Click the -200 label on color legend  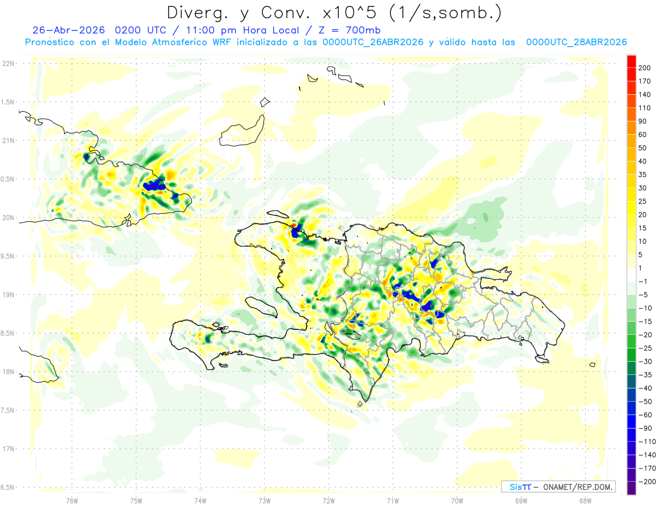[644, 482]
